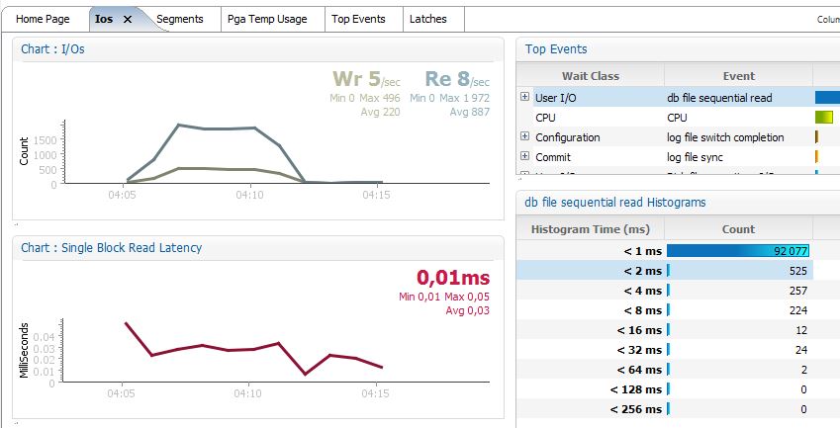Sort by the Wait Class column header
Viewport: 840px width, 428px height.
pyautogui.click(x=590, y=76)
